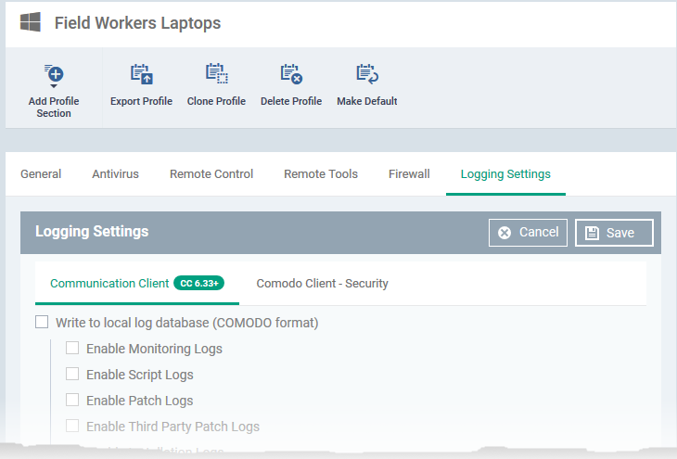Save the logging settings

(614, 233)
